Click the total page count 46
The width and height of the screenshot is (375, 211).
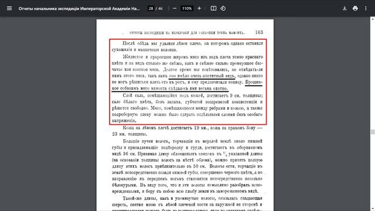pos(160,8)
